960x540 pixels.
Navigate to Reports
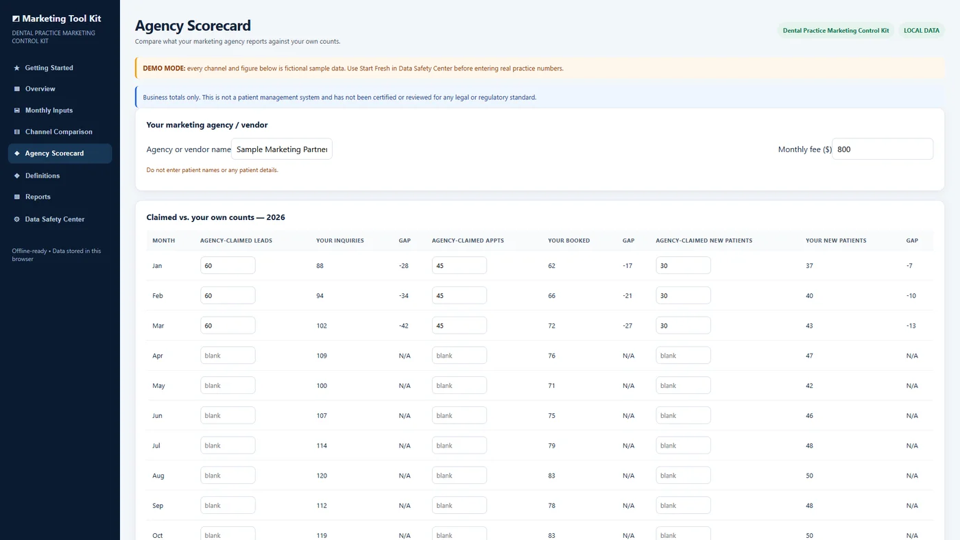coord(60,197)
